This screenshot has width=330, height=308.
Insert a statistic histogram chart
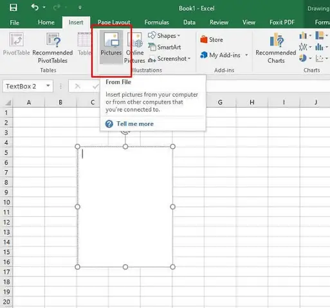tap(322, 47)
